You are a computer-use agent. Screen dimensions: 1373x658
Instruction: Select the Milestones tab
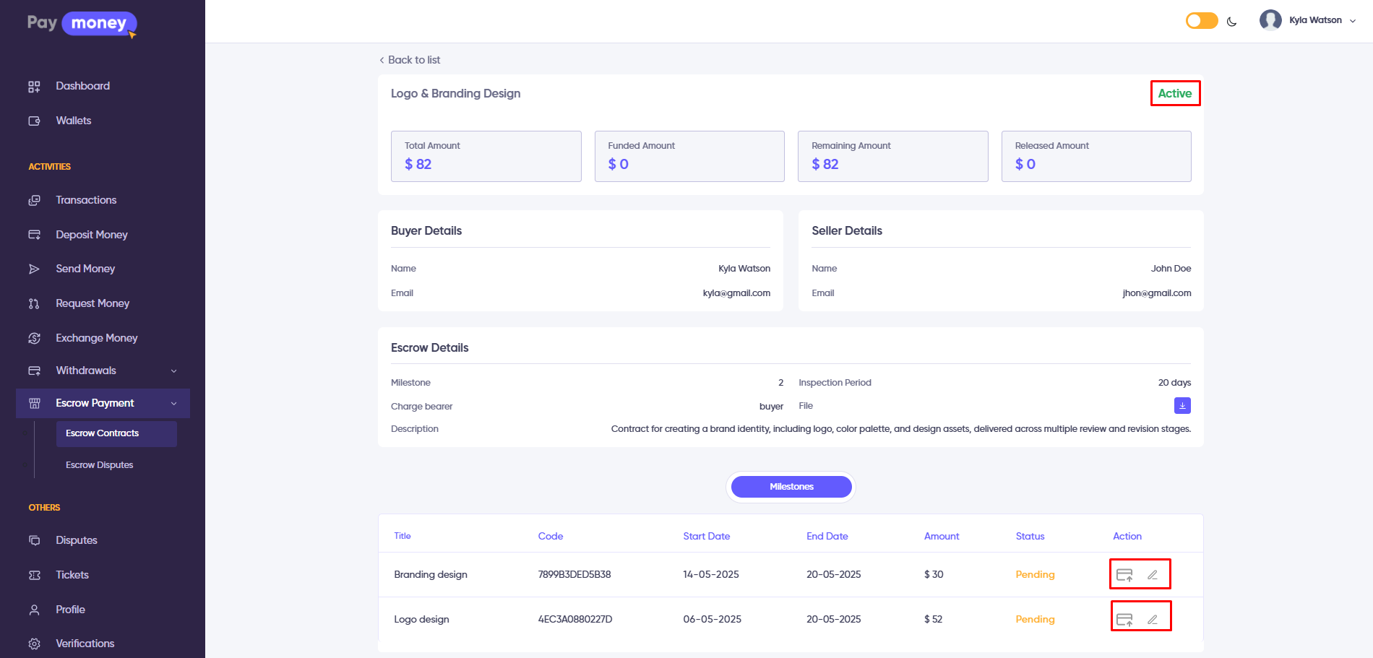coord(791,487)
